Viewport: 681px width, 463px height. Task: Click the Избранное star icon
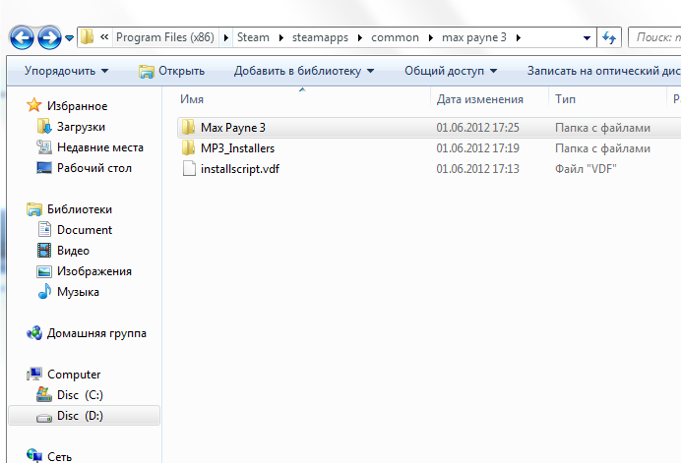(x=33, y=105)
